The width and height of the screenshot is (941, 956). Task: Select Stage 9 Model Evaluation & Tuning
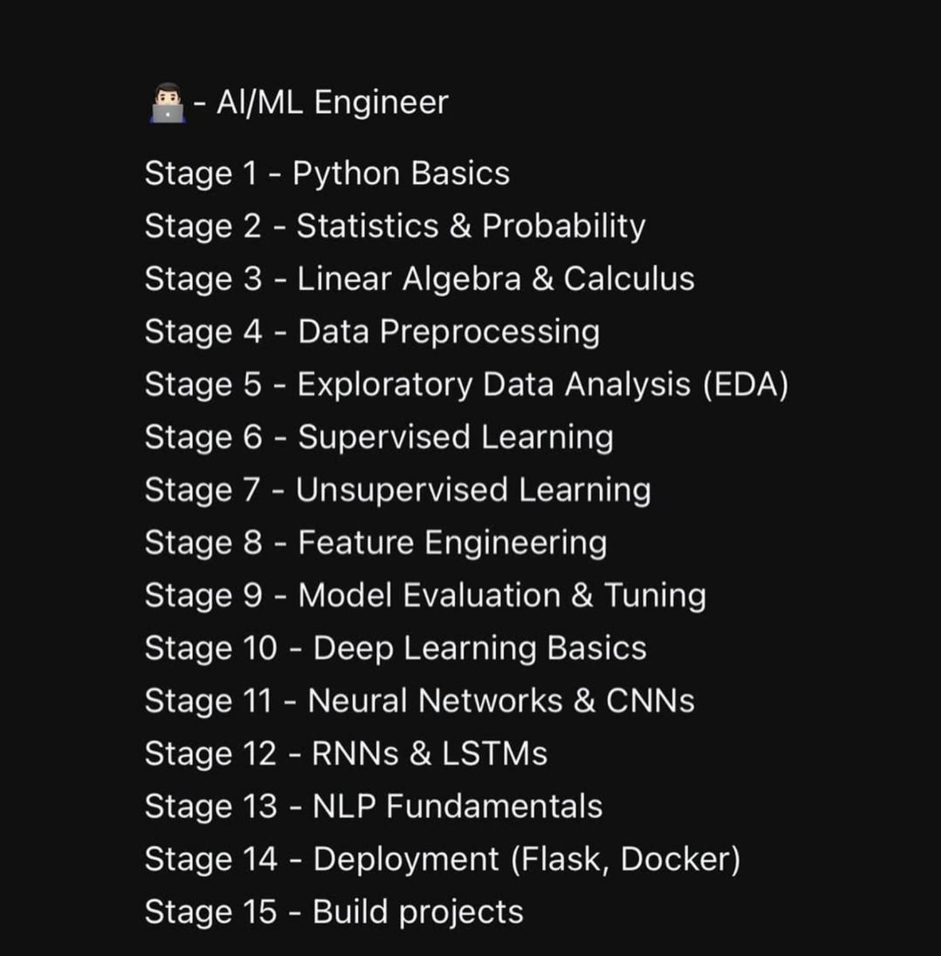tap(425, 596)
